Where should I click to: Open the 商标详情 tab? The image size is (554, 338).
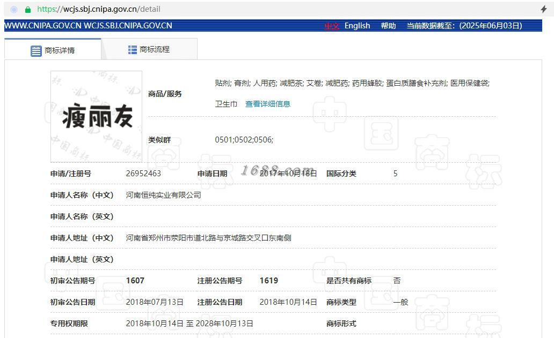coord(53,49)
